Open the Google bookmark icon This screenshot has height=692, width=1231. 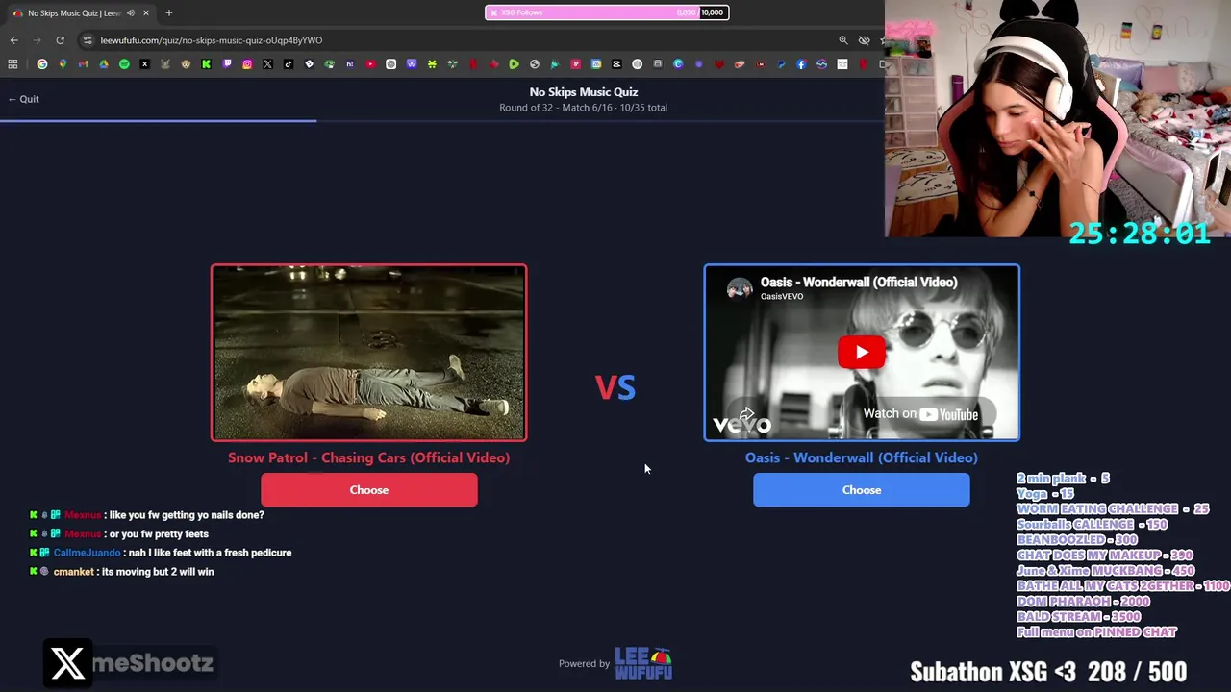(42, 64)
